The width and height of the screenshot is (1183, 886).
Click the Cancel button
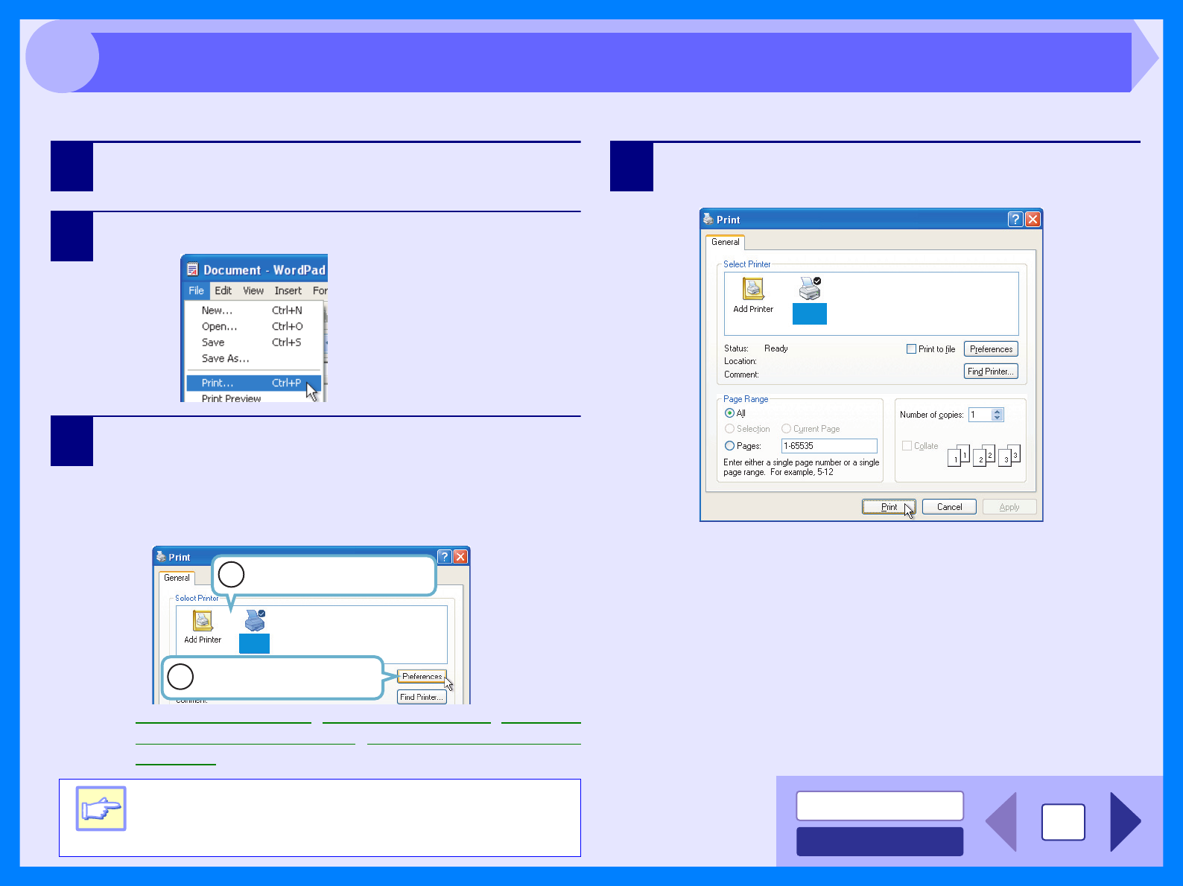tap(949, 507)
